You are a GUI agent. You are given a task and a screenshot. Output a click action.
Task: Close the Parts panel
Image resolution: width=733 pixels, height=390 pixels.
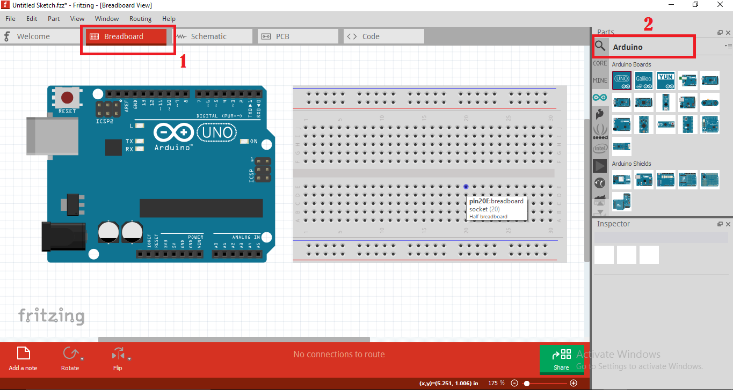728,33
